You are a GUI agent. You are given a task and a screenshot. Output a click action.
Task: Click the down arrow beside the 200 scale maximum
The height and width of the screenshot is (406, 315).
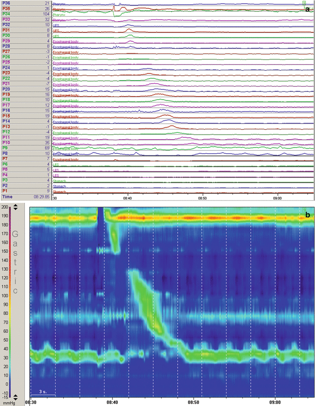[15, 209]
